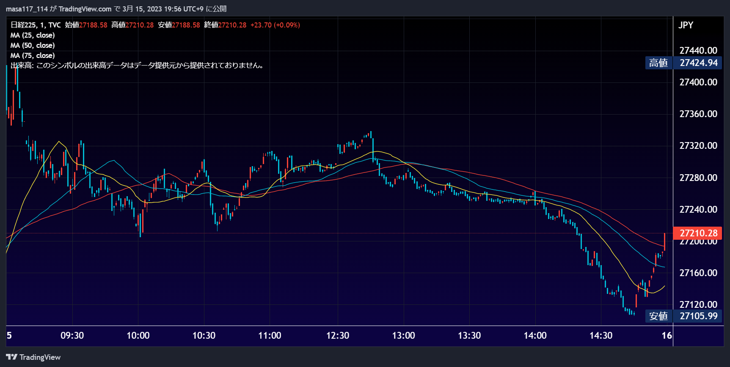The image size is (730, 367).
Task: Click the 27240.00 price axis label
Action: tap(698, 209)
